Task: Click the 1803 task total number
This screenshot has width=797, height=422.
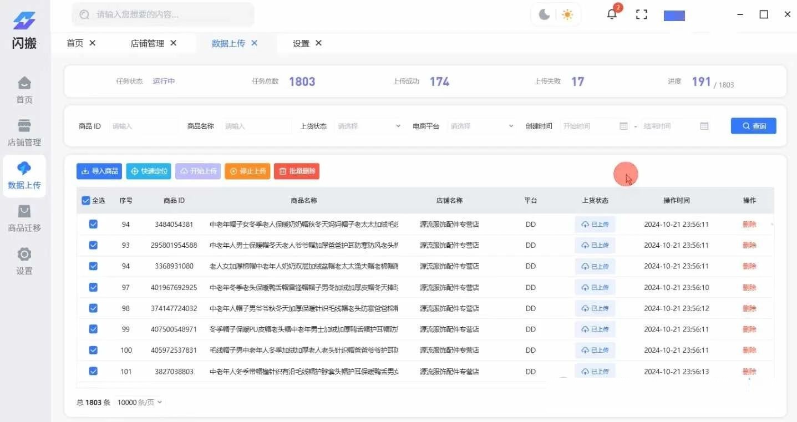Action: 302,82
